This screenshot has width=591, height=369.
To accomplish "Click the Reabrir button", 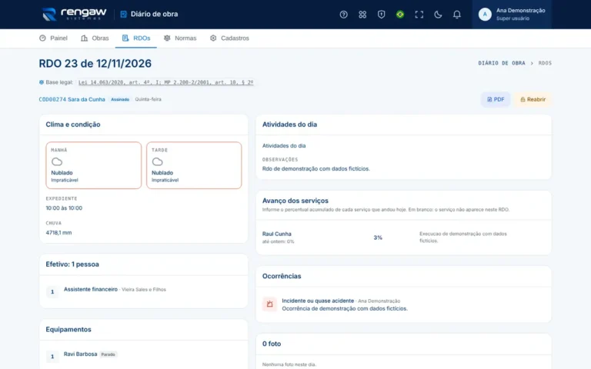I will (533, 99).
